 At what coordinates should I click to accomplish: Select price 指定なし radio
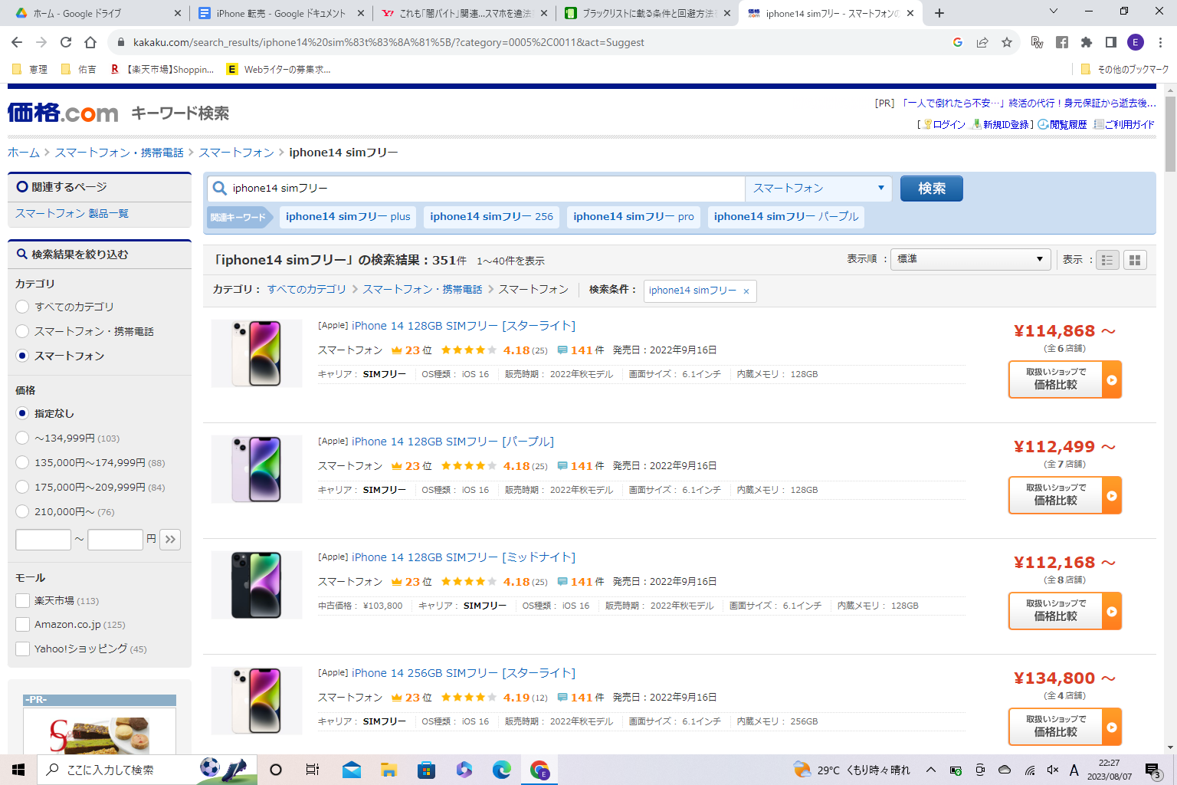click(x=22, y=413)
